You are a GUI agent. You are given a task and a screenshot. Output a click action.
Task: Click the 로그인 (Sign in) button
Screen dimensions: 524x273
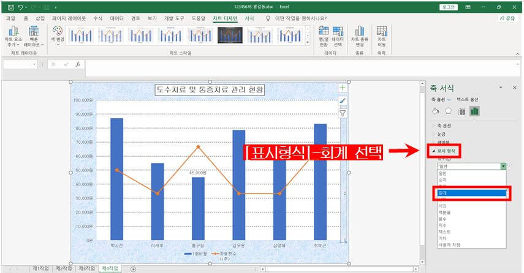click(x=449, y=7)
